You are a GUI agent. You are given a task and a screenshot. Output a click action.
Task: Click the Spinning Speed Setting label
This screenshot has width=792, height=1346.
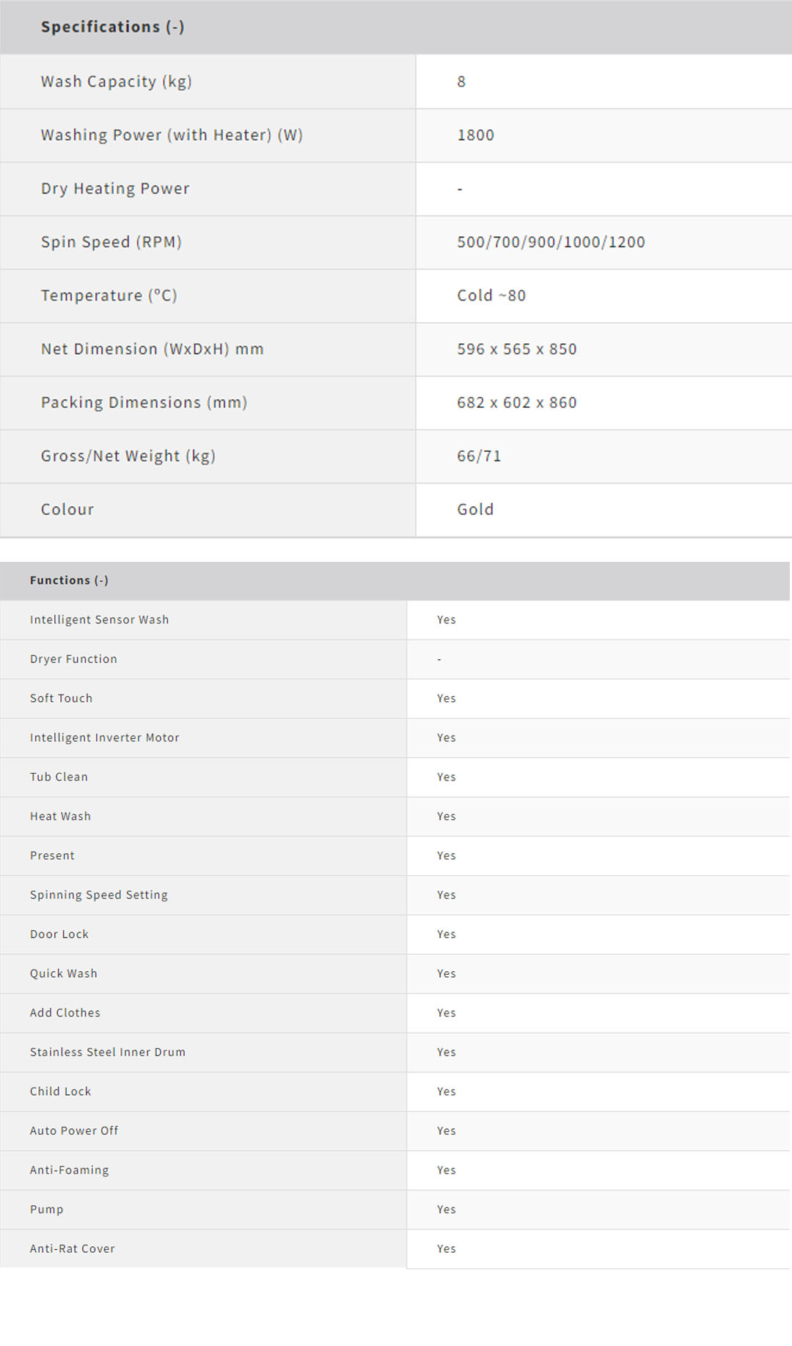[x=98, y=895]
